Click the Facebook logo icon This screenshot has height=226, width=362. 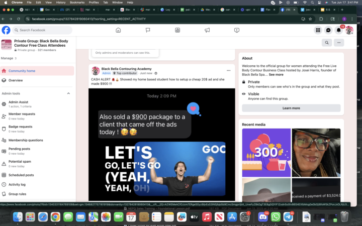point(6,30)
